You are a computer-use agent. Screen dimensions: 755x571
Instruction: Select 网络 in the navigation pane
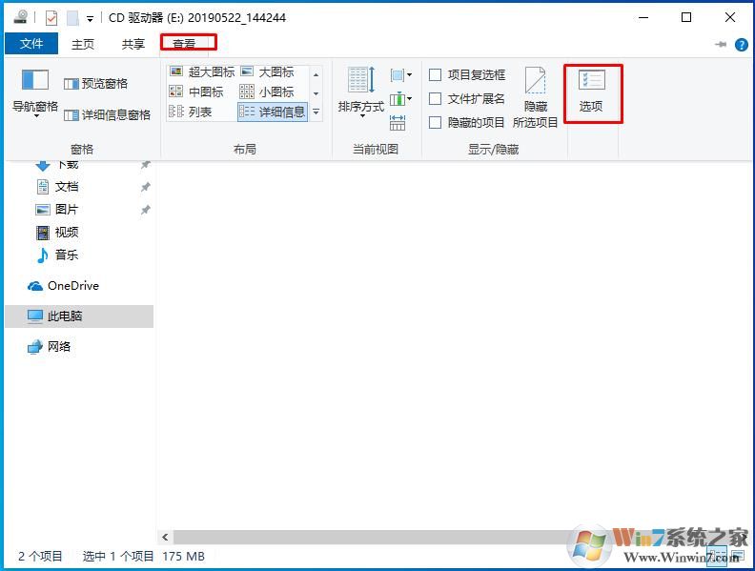[59, 347]
